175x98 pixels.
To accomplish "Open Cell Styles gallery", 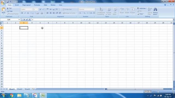I will (115, 11).
